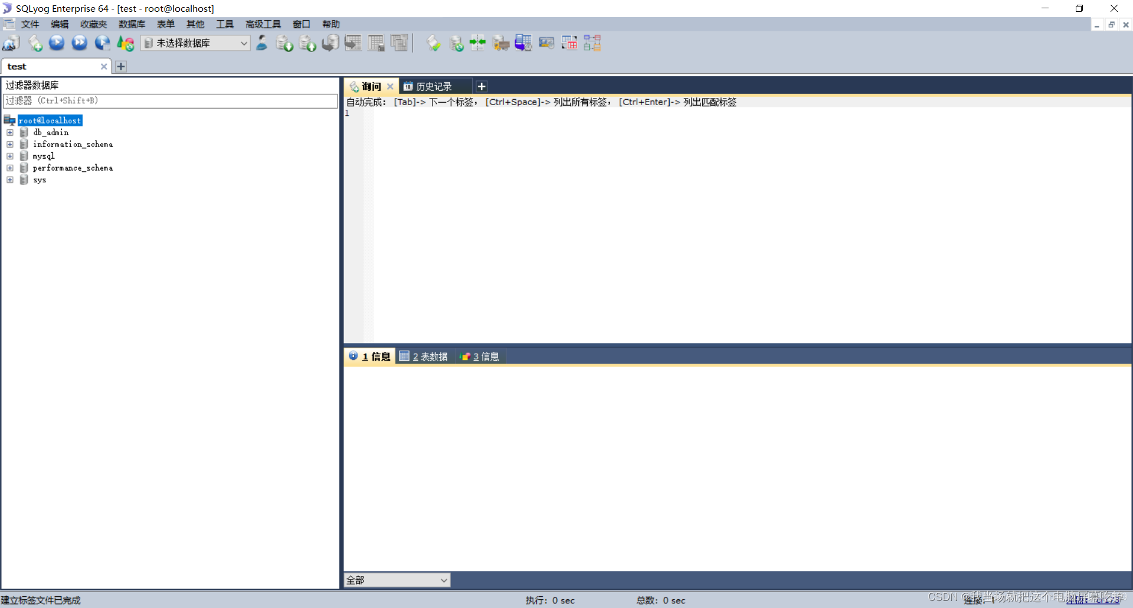1133x608 pixels.
Task: Import external data with the green down-arrow database icon
Action: pyautogui.click(x=285, y=43)
